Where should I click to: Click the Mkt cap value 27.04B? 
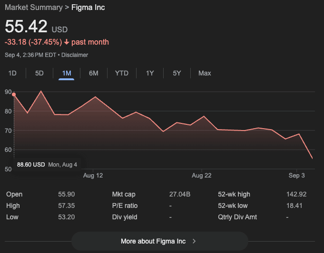(x=180, y=194)
